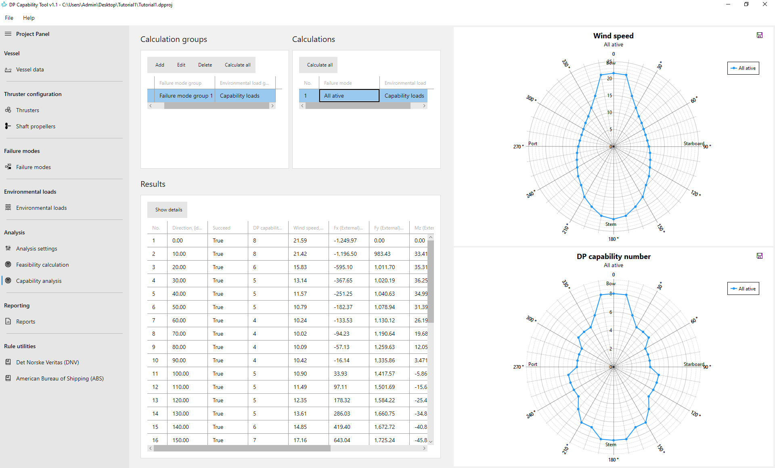Open the File menu
Image resolution: width=775 pixels, height=468 pixels.
(9, 18)
